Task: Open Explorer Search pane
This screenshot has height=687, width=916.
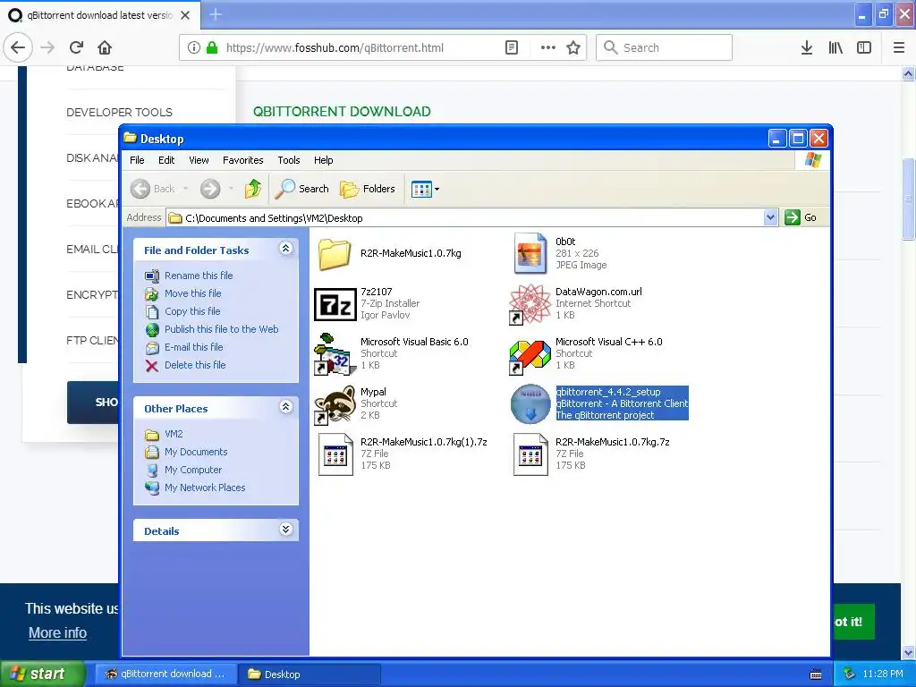Action: click(x=302, y=189)
